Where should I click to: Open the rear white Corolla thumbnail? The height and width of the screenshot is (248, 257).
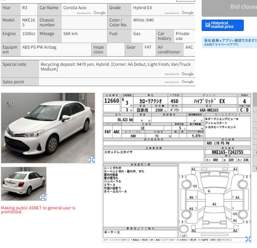point(24,184)
